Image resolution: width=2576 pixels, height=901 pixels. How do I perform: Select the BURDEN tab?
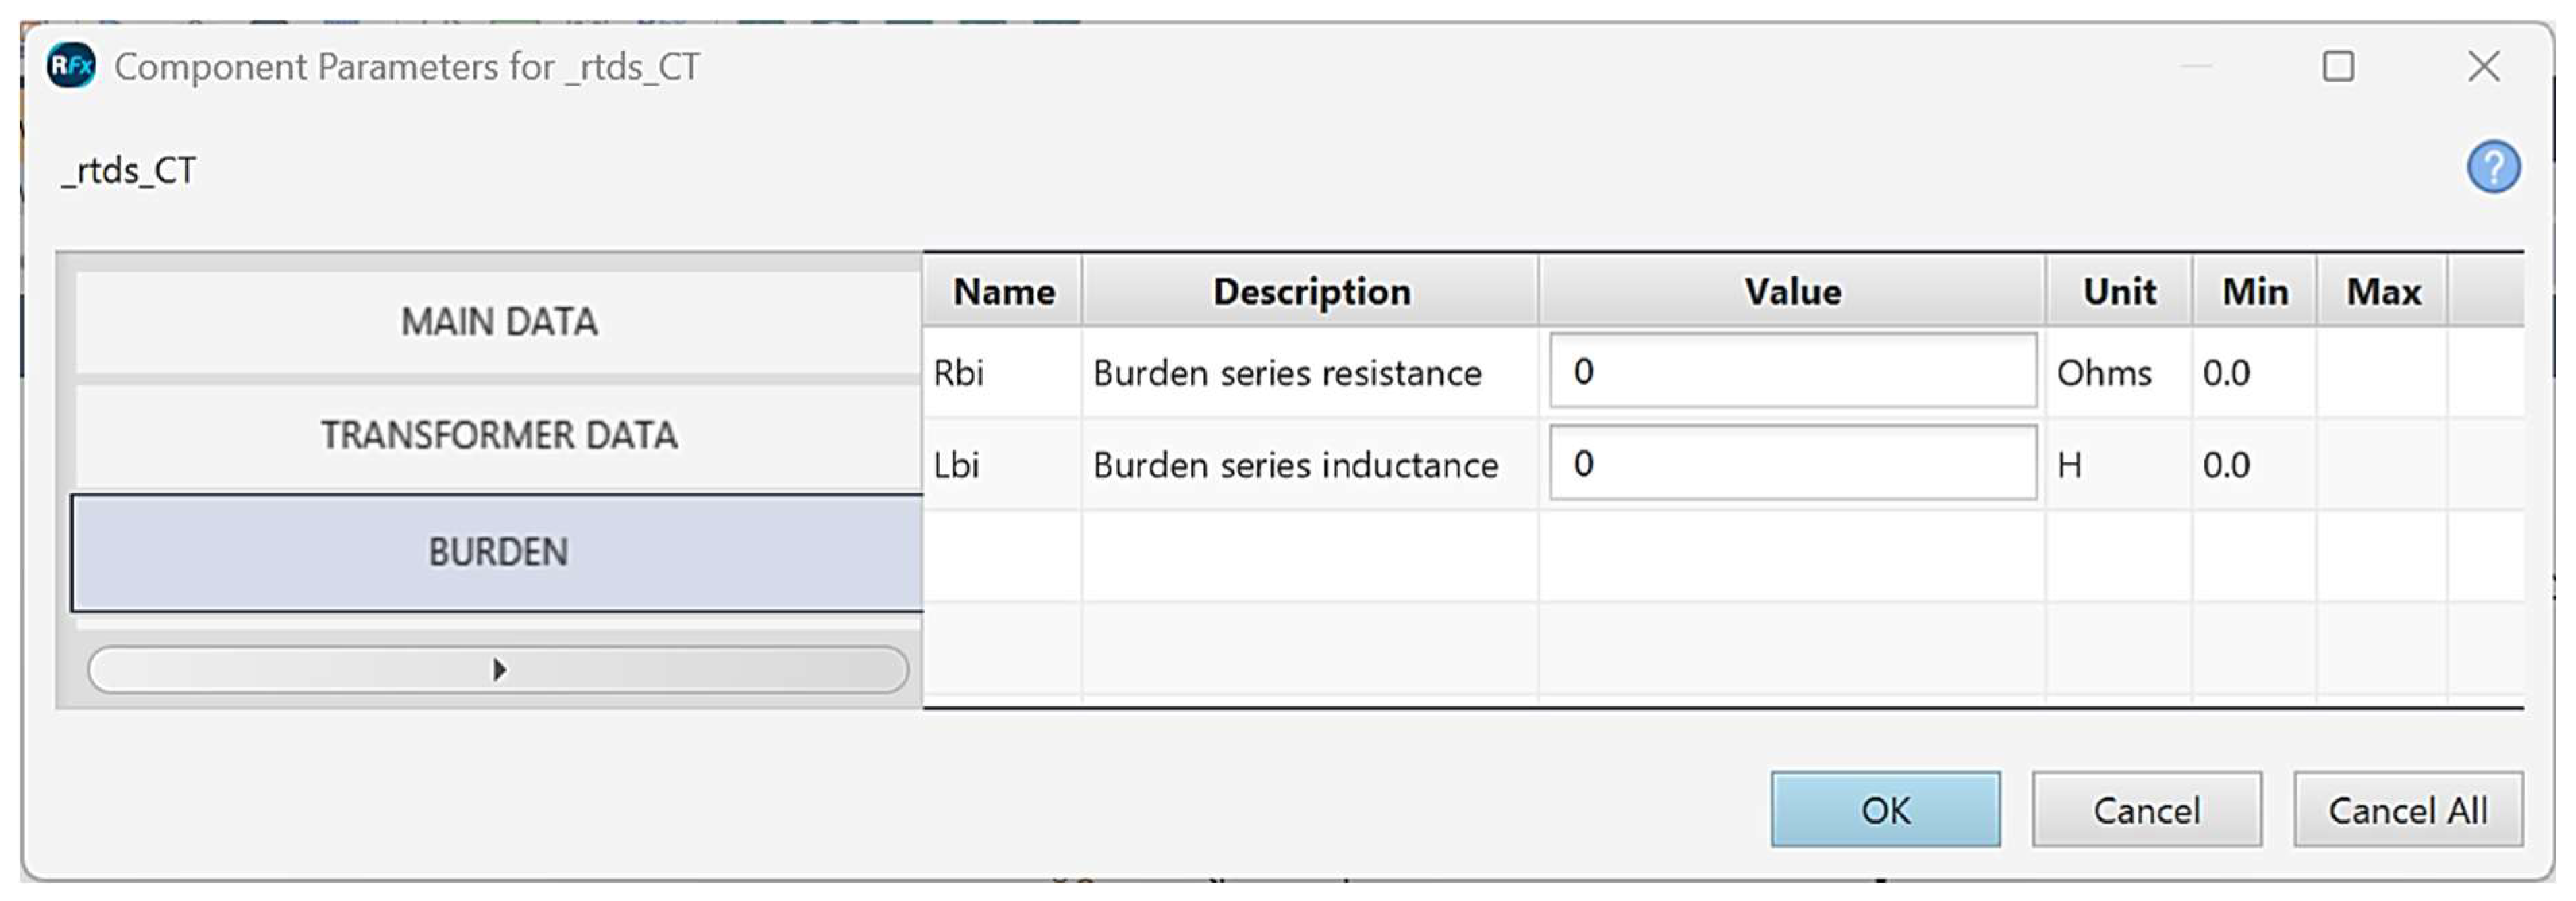pyautogui.click(x=498, y=551)
